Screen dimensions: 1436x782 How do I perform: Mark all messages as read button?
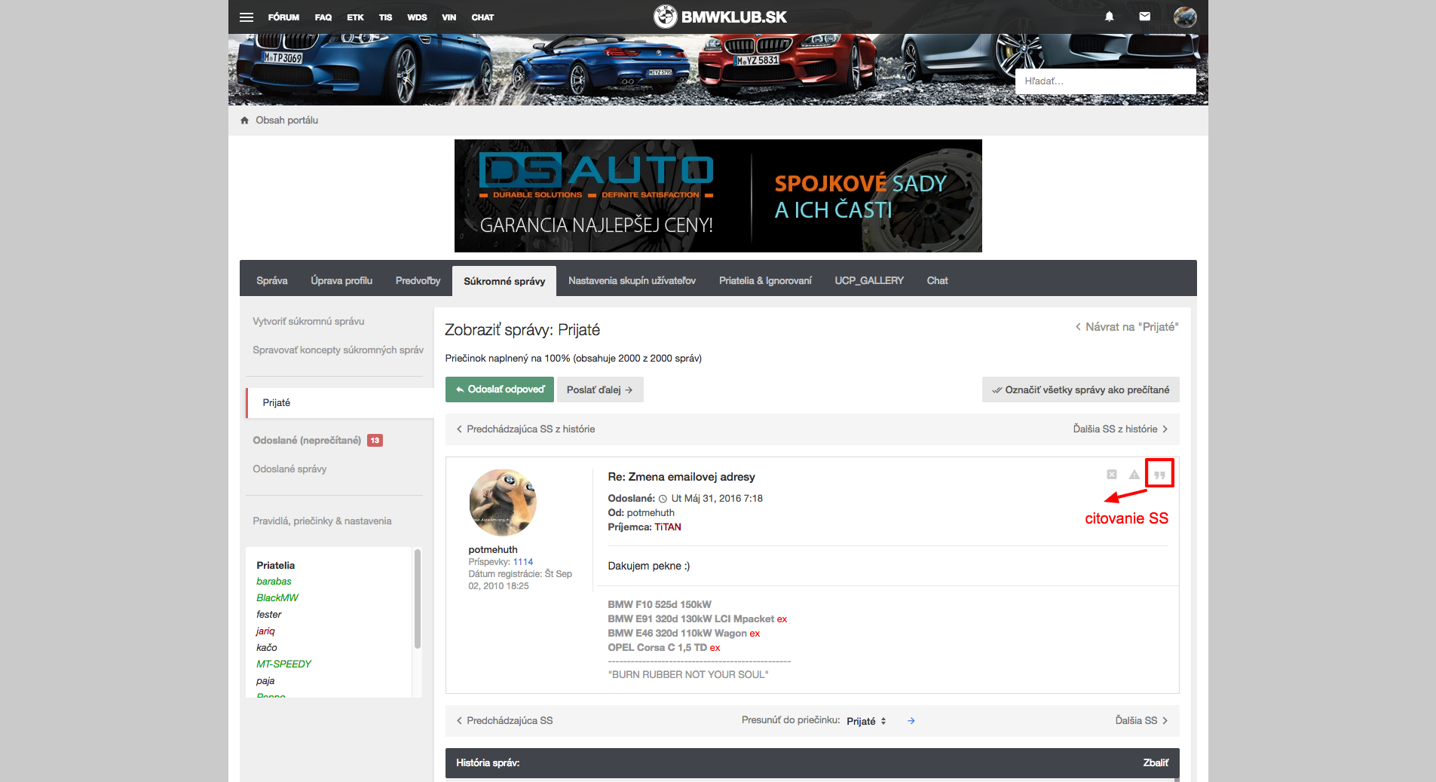tap(1080, 389)
